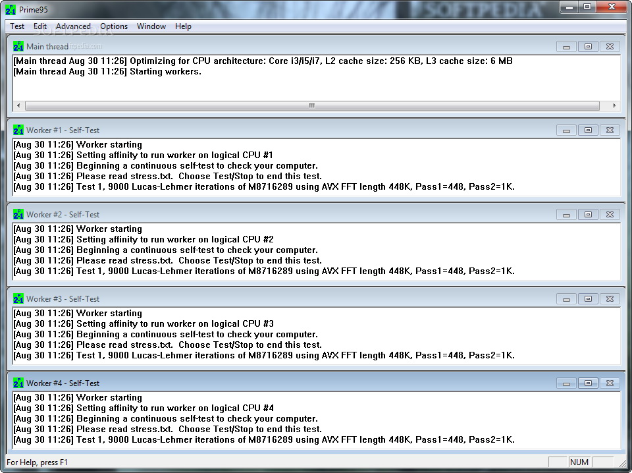This screenshot has width=632, height=473.
Task: Click Worker #1 'Worker starting' line
Action: [x=78, y=144]
